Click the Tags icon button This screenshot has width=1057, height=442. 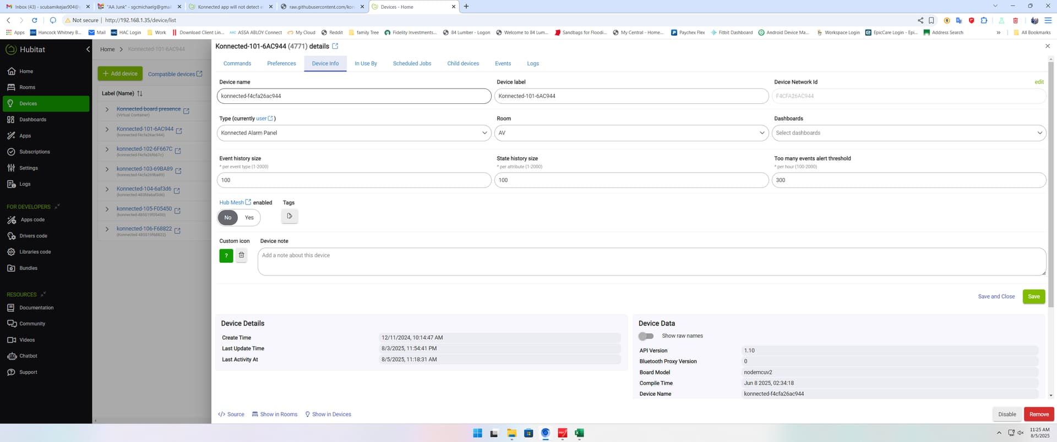click(x=290, y=216)
